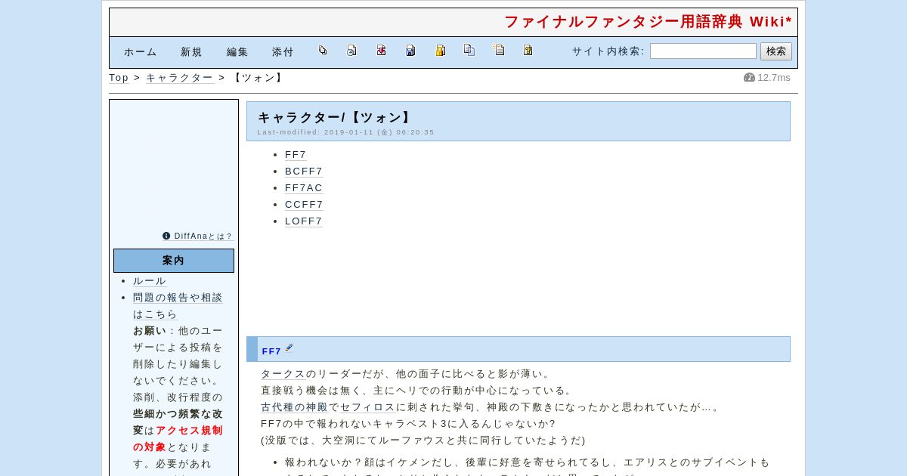Open the 古代種の神殿 link
This screenshot has width=907, height=476.
point(294,407)
